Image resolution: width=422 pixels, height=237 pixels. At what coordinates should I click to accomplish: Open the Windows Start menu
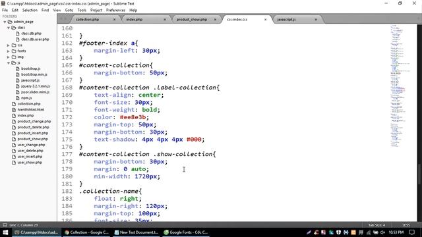click(5, 232)
